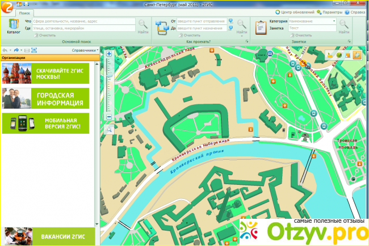The height and width of the screenshot is (246, 369).
Task: Click the Найти button in route search
Action: pos(241,26)
